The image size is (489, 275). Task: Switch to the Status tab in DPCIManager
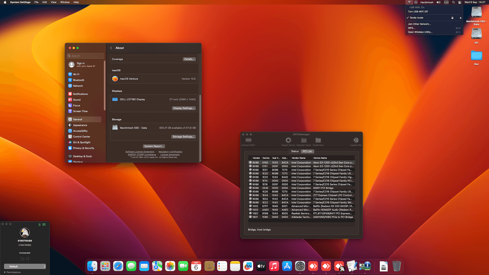point(295,151)
